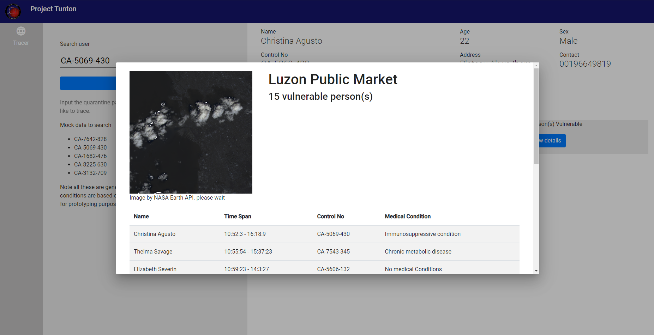Select Elizabeth Severin in the table
This screenshot has width=654, height=335.
pyautogui.click(x=155, y=269)
